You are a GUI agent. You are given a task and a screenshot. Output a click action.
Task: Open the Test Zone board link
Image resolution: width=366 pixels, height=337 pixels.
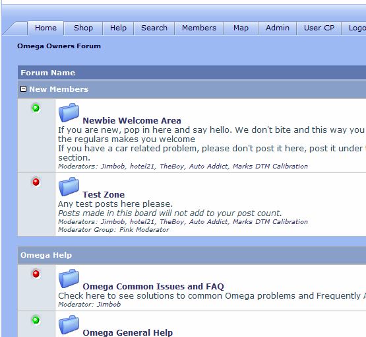[104, 194]
